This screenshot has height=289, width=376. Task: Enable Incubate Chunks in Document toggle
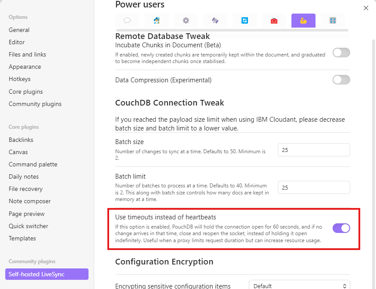pos(341,53)
